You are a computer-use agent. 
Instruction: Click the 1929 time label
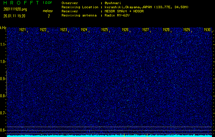pyautogui.click(x=187, y=30)
